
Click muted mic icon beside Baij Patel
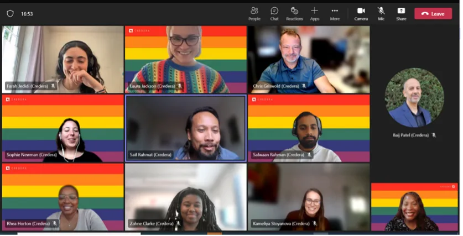tap(434, 135)
